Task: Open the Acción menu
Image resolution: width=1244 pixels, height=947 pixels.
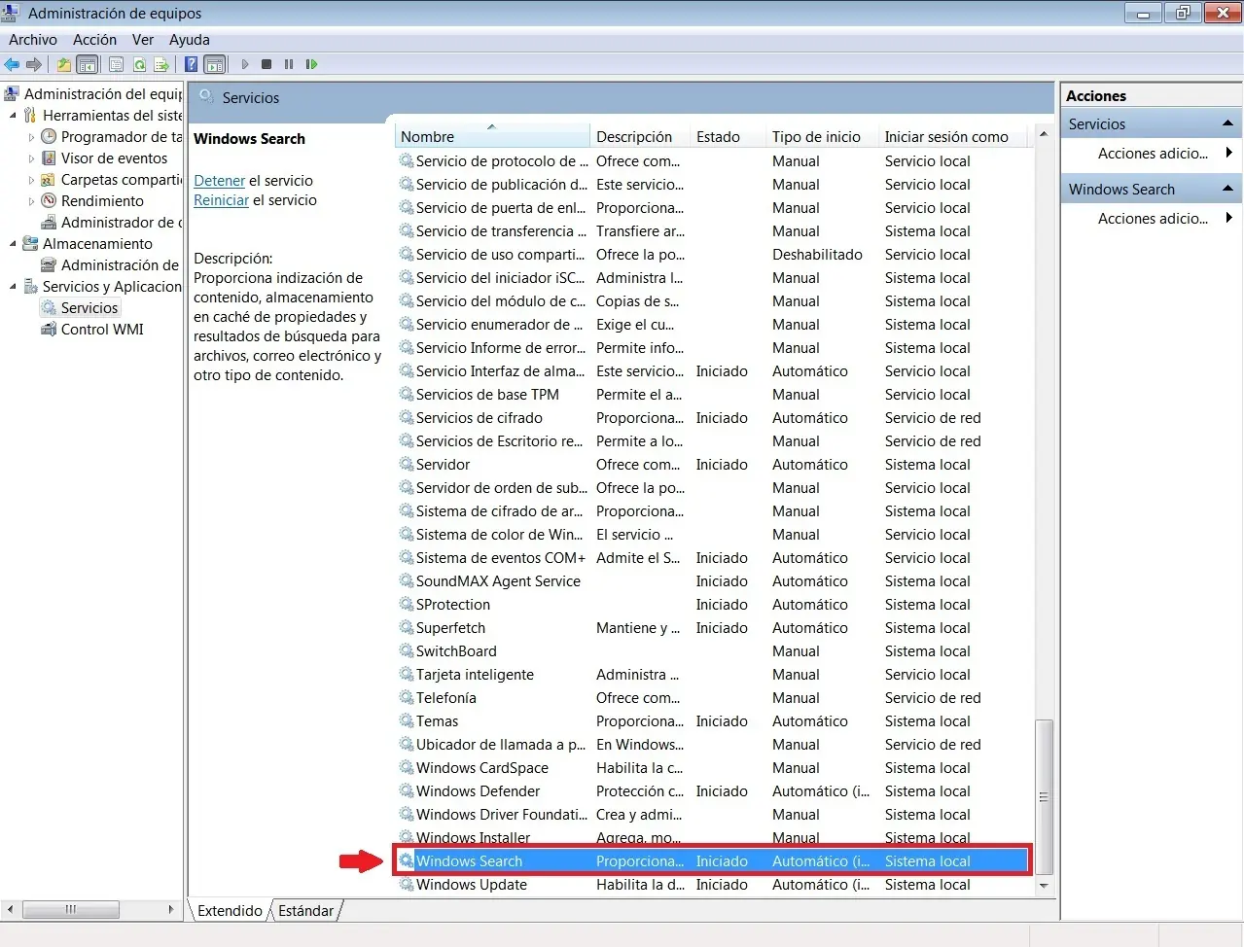Action: 94,40
